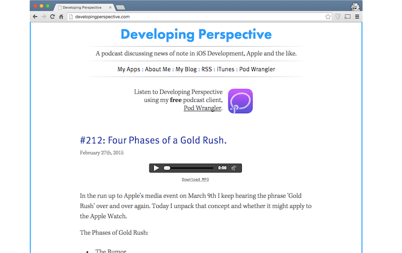This screenshot has height=253, width=402.
Task: Click the browser forward arrow
Action: [44, 17]
